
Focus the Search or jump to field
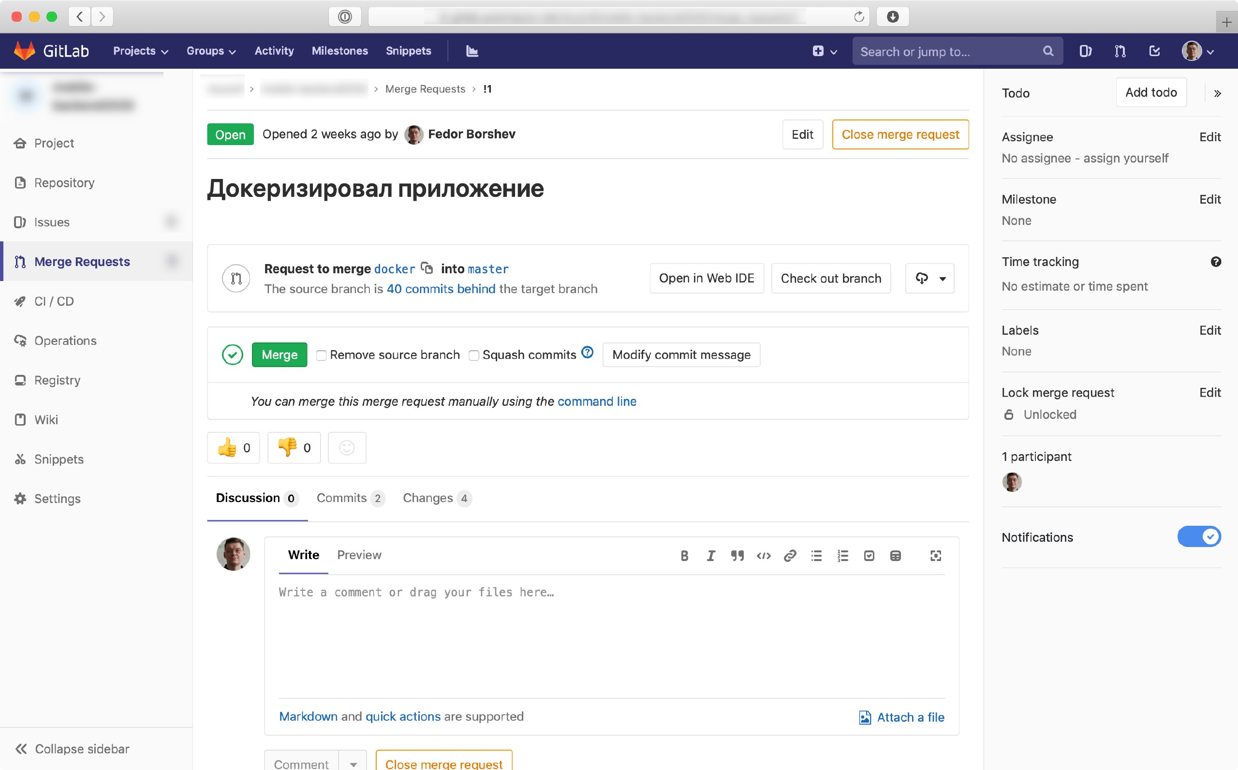coord(957,51)
